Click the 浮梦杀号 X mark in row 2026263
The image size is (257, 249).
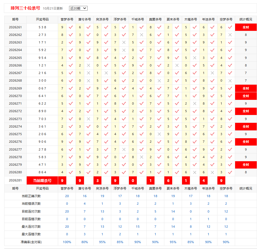tap(124, 42)
